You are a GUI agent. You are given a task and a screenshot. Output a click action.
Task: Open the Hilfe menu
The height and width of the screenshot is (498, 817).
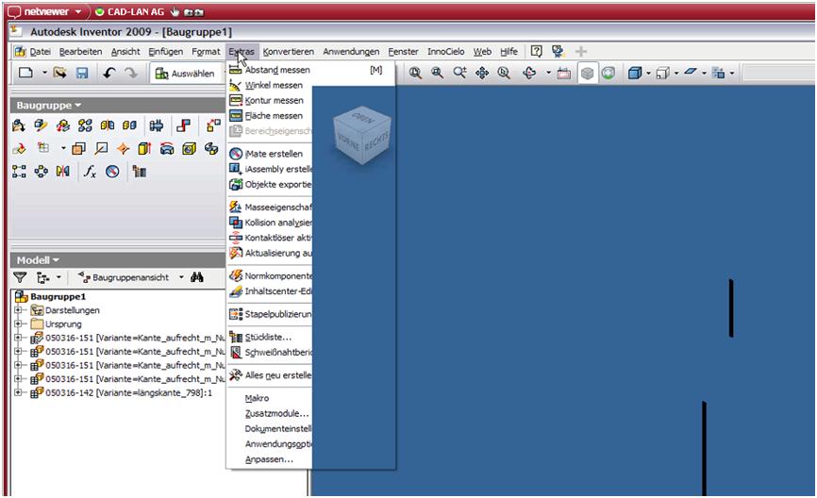point(509,52)
